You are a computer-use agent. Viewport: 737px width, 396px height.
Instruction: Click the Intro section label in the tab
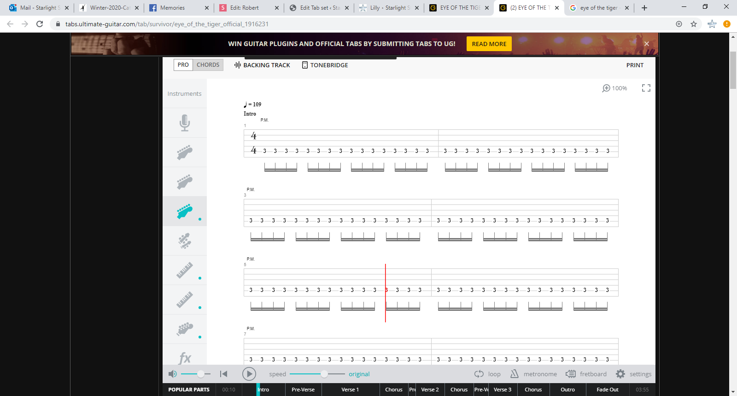[250, 114]
